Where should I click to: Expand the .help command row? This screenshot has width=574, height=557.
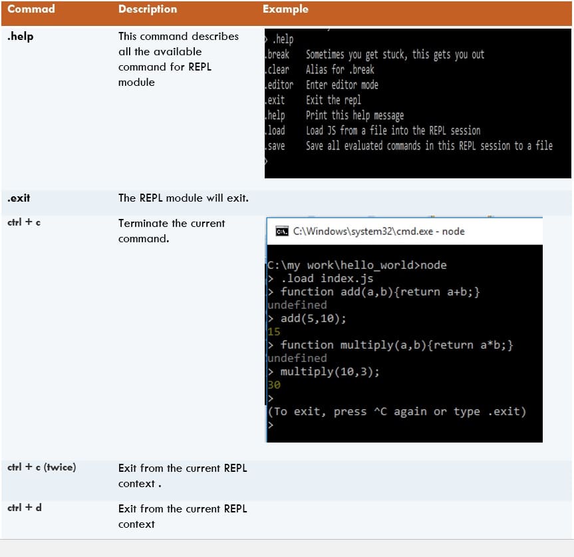tap(18, 37)
